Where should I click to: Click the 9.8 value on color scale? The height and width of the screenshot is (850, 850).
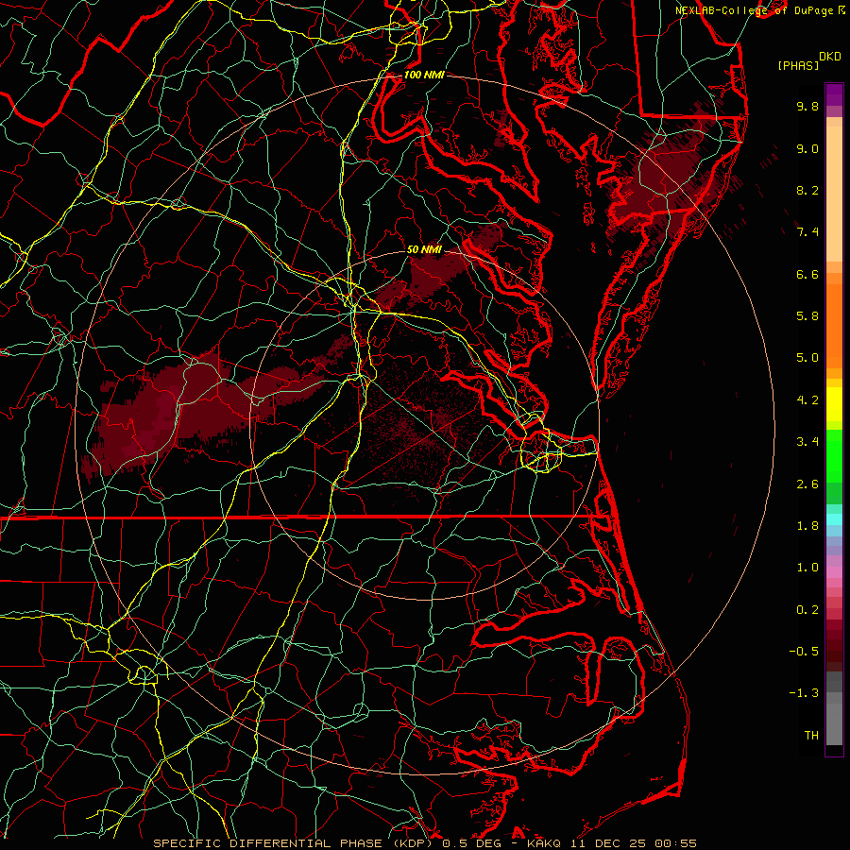click(x=807, y=106)
